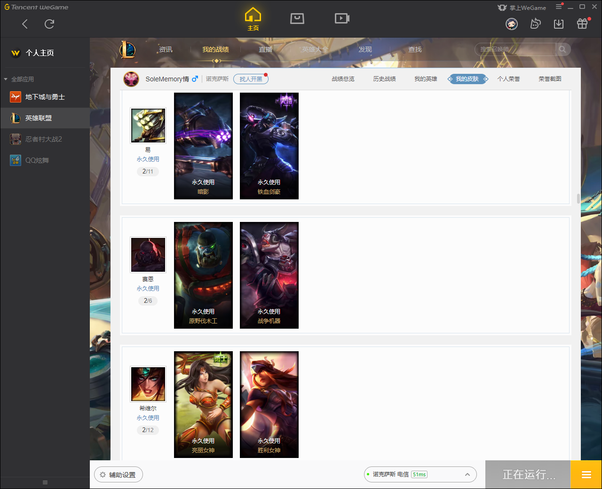Go back with the left arrow icon

pos(25,24)
